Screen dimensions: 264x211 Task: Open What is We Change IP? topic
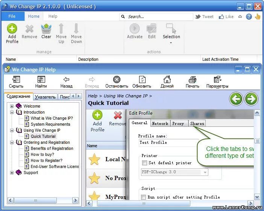52,118
